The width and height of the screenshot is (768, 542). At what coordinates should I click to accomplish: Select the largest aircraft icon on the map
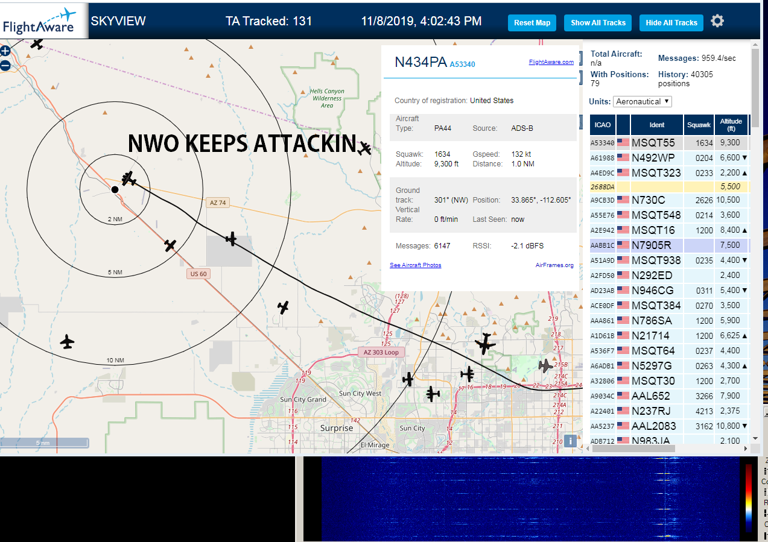485,344
